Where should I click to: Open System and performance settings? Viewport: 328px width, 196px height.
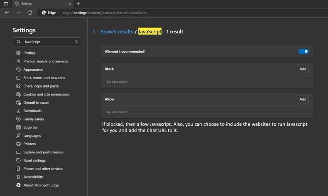click(43, 152)
